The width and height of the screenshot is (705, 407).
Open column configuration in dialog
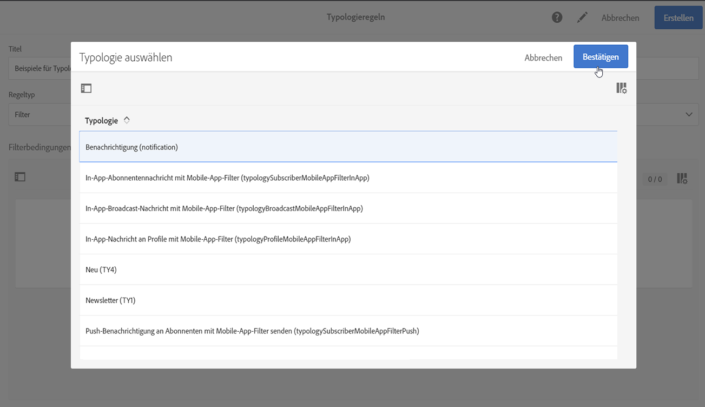click(x=621, y=88)
